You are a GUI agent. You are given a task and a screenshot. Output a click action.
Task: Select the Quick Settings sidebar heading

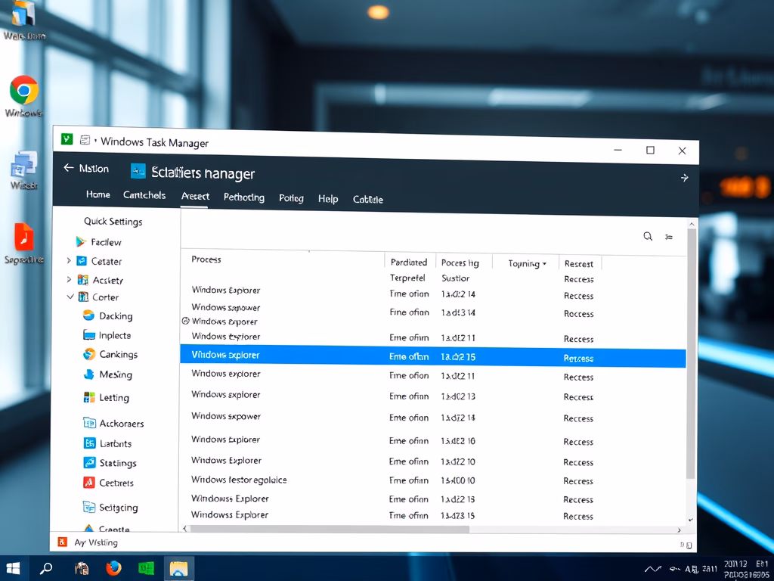[113, 222]
